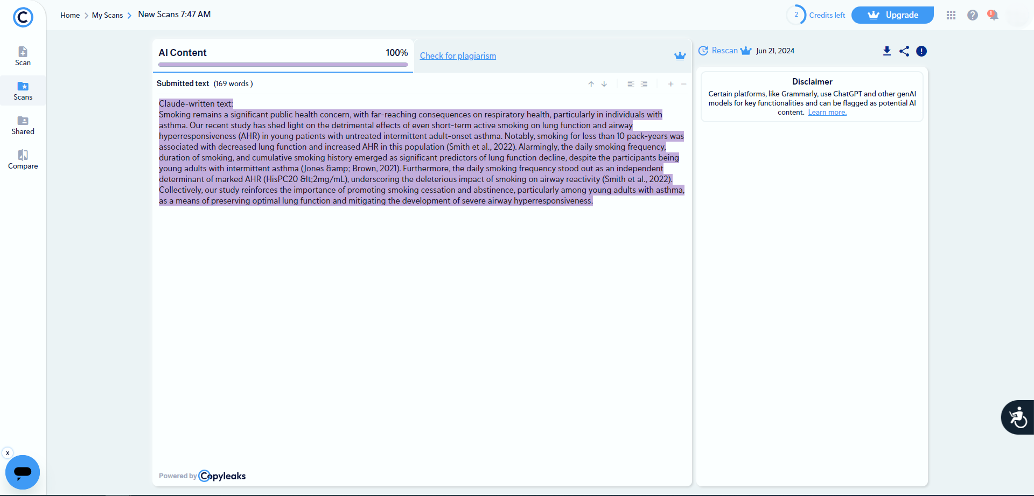Jump to next highlighted AI match
This screenshot has height=496, width=1034.
tap(604, 84)
